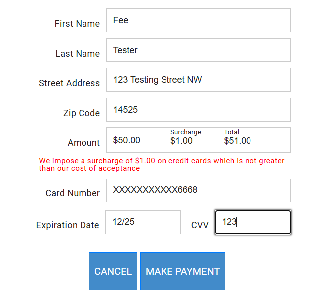Click the $50.00 amount value

(x=127, y=141)
